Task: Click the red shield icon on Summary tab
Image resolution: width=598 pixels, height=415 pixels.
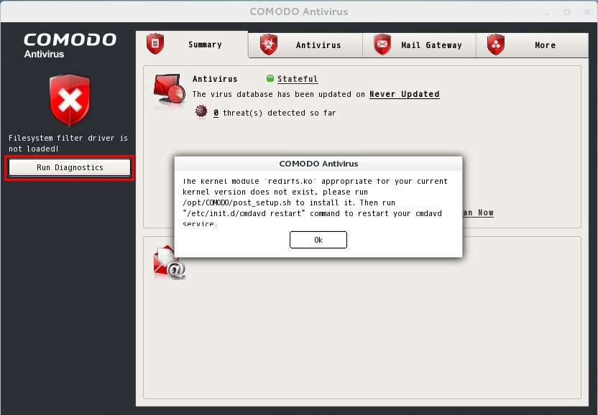Action: coord(155,45)
